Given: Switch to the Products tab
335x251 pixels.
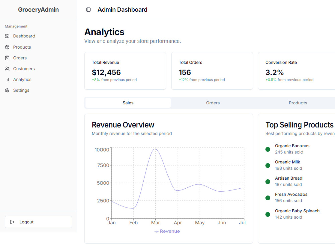Looking at the screenshot, I should coord(298,103).
